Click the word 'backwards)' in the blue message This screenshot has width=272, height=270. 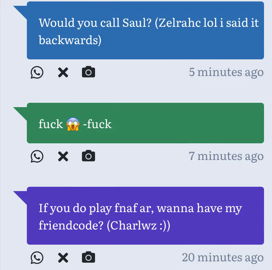[70, 40]
